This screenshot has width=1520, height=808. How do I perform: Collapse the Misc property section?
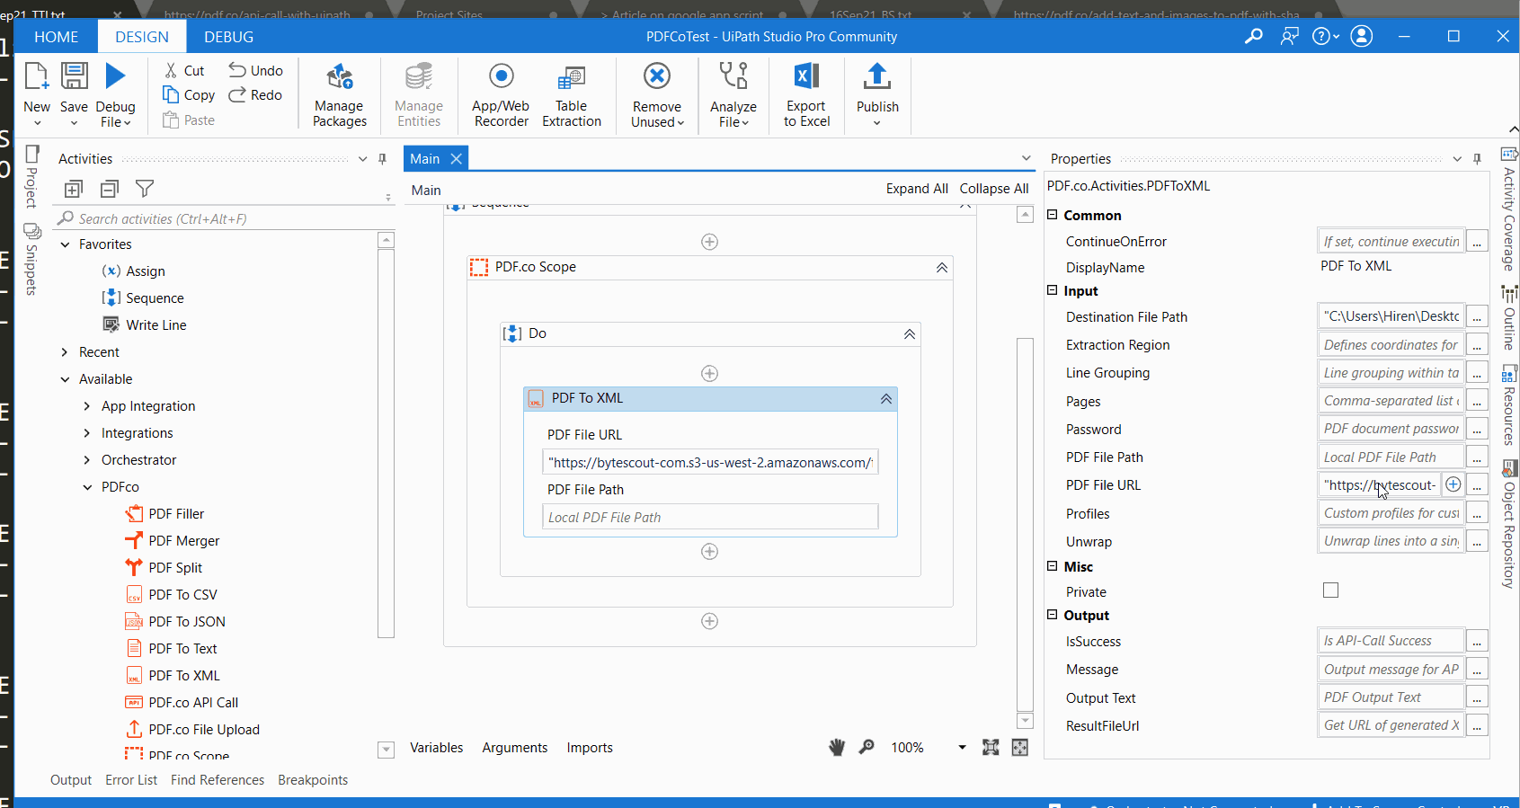click(x=1052, y=566)
